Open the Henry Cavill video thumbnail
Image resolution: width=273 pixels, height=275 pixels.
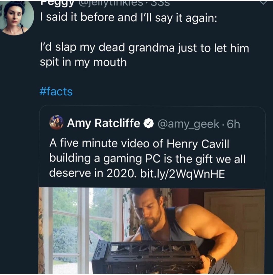152,230
